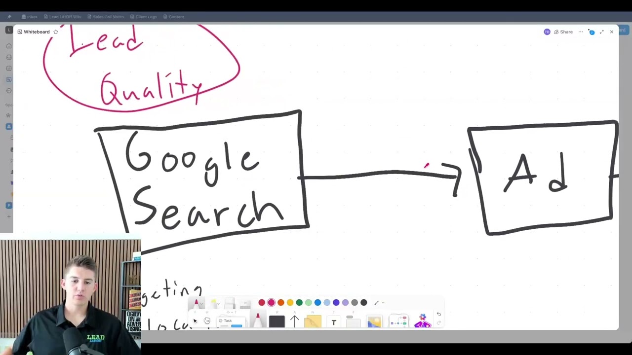Pick the dark purple color swatch

(x=336, y=303)
